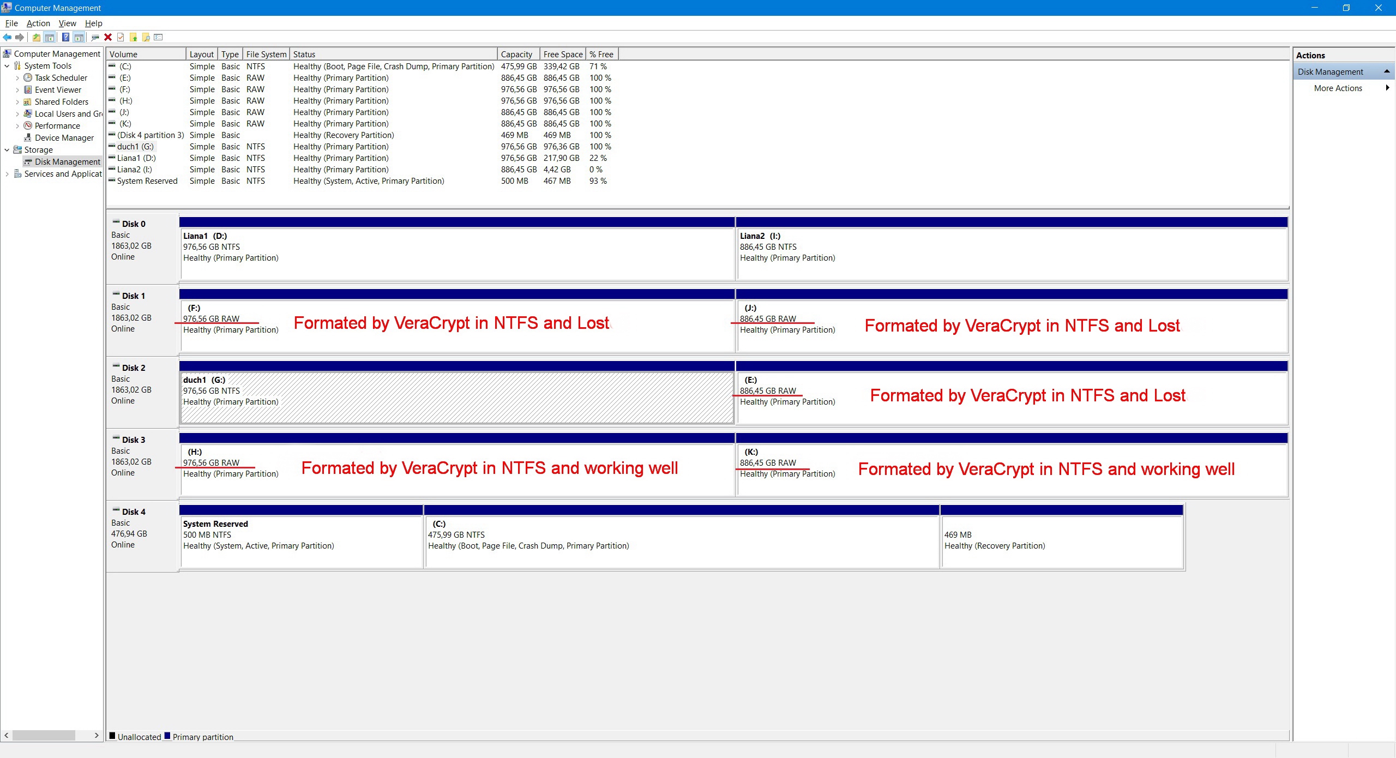Click the Primary partition legend color swatch
Viewport: 1396px width, 758px height.
pos(167,736)
